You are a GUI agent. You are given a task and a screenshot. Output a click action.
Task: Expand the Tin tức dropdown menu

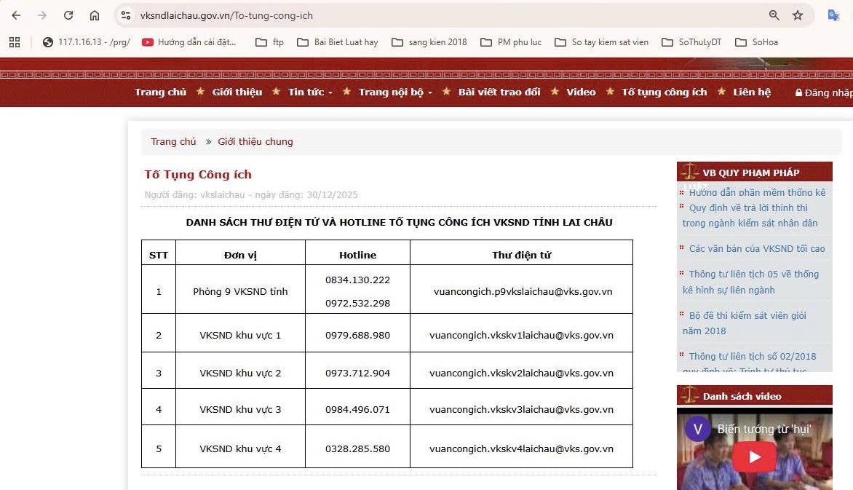(x=310, y=92)
